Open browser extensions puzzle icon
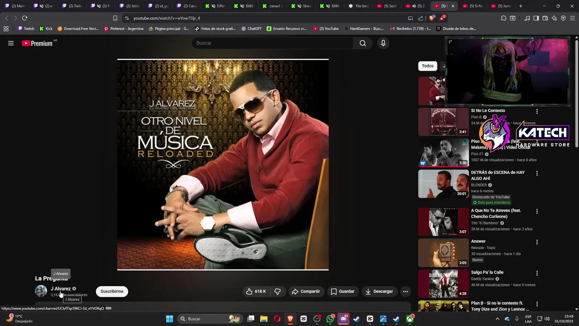The width and height of the screenshot is (579, 326). [x=503, y=18]
